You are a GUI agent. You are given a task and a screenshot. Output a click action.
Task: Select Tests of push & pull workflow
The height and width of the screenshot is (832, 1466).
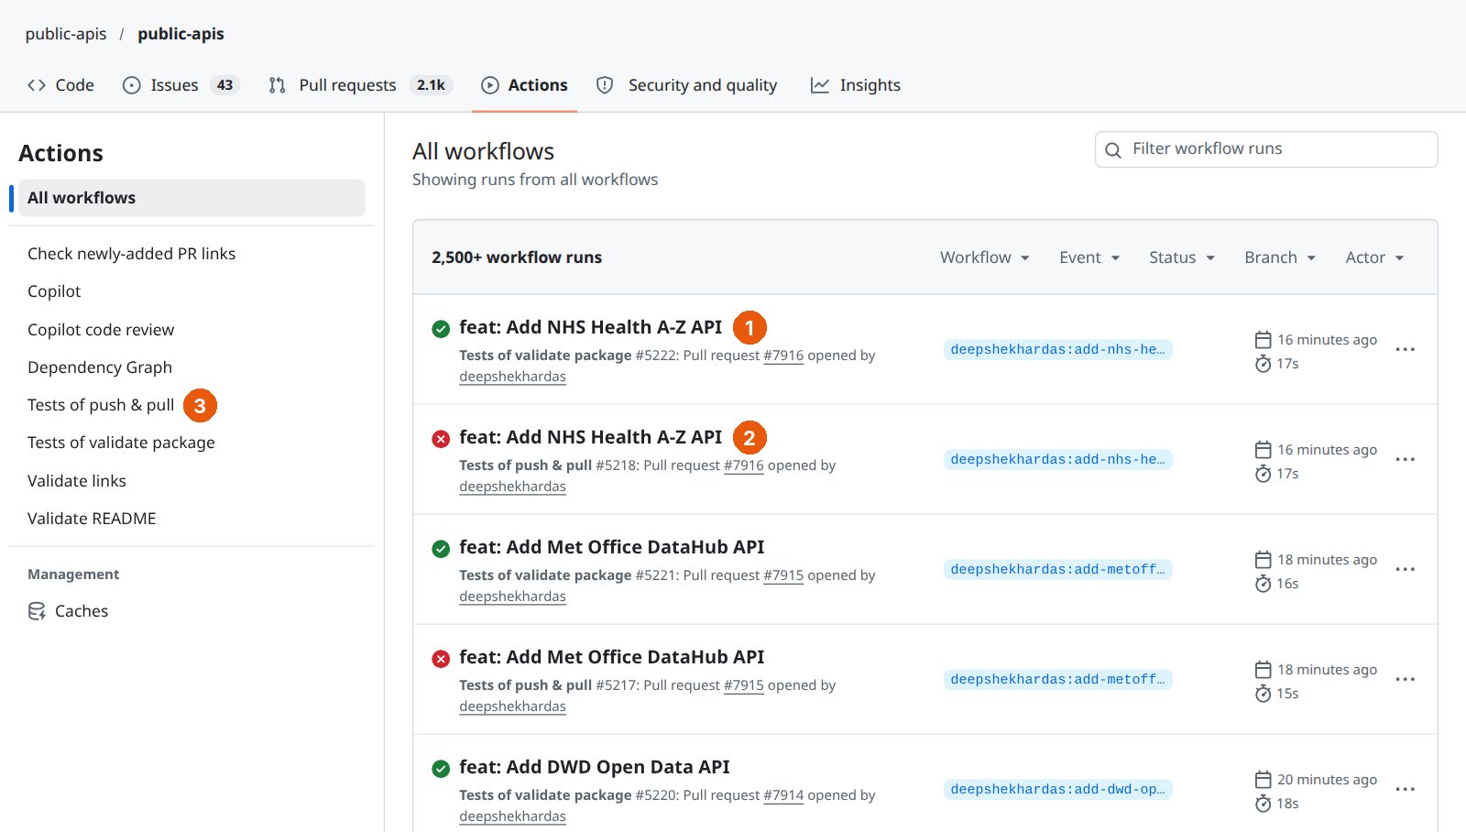click(x=101, y=405)
